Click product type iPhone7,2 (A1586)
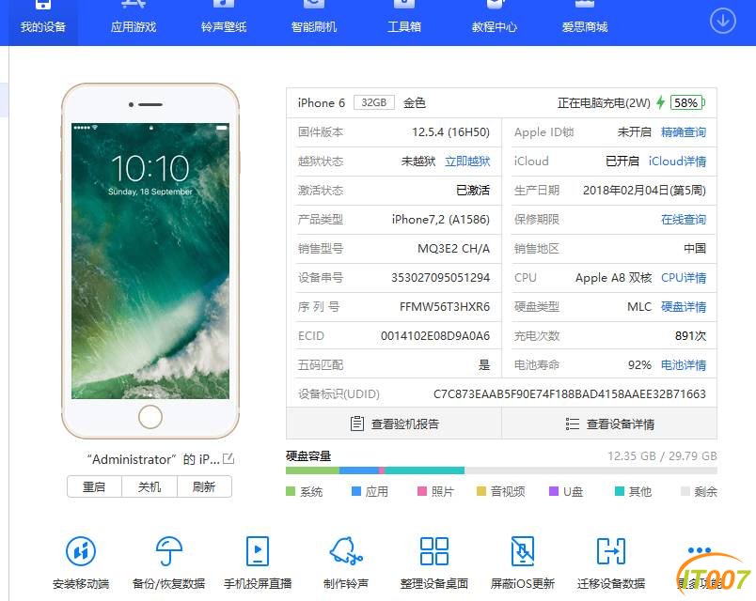Image resolution: width=756 pixels, height=601 pixels. pos(441,220)
